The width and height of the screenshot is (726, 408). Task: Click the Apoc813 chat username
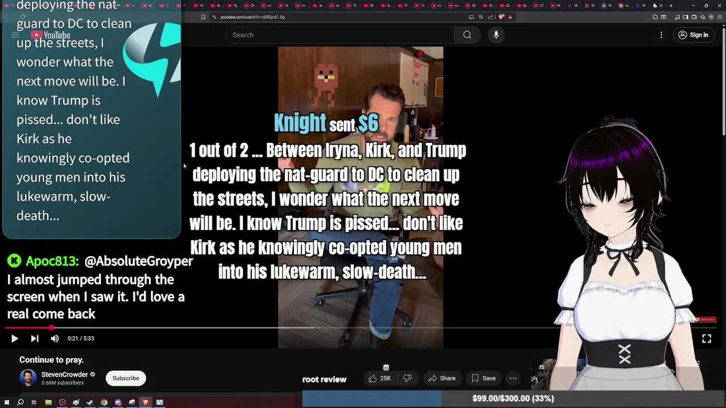point(52,261)
